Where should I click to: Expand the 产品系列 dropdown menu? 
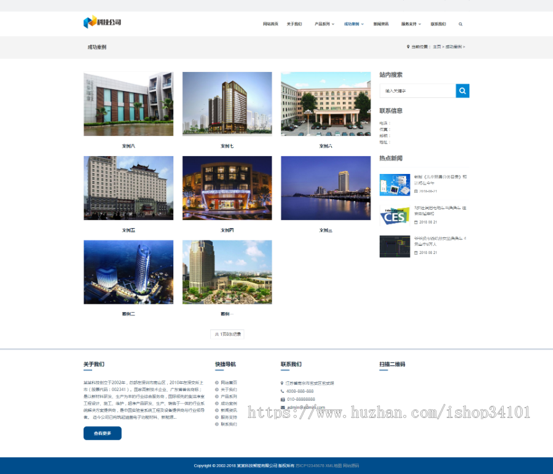pos(322,24)
